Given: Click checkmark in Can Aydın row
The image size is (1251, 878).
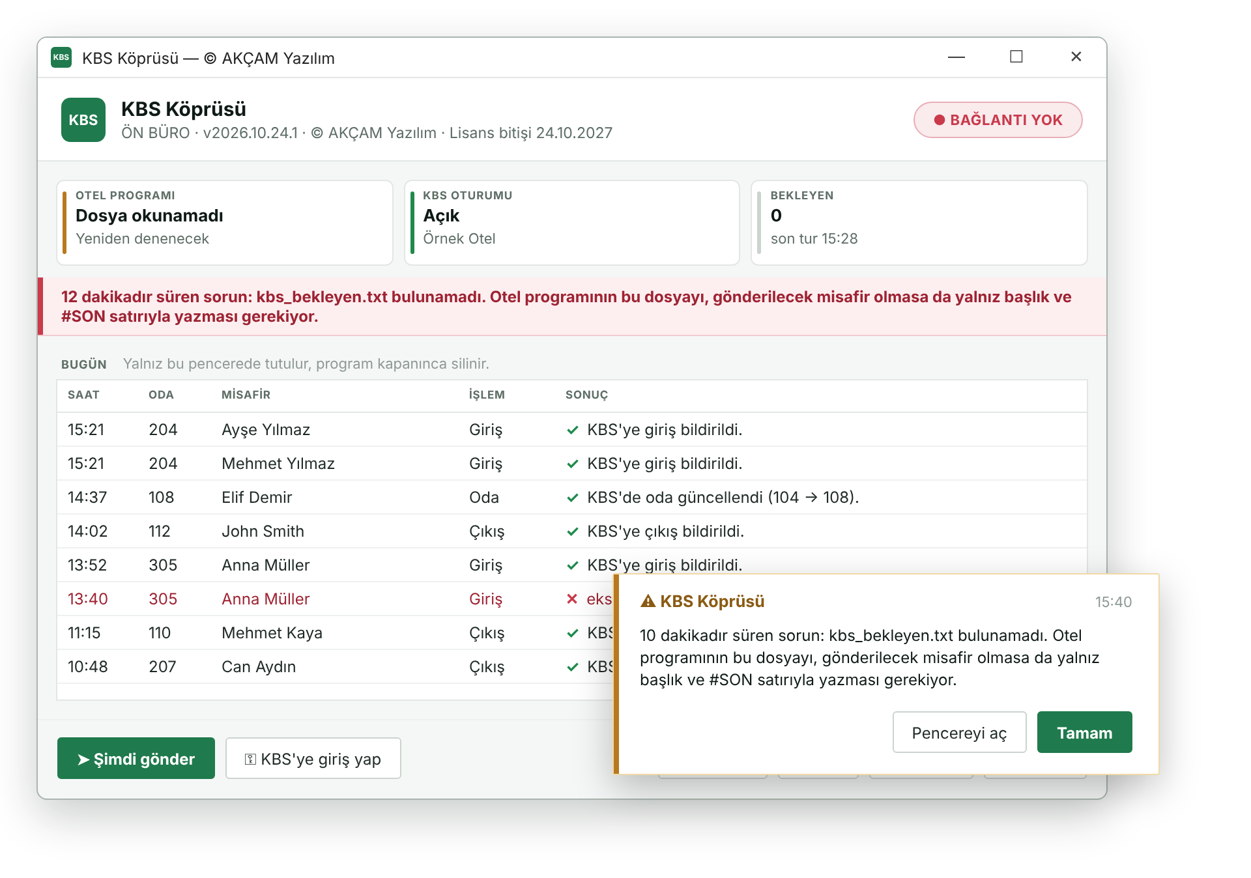Looking at the screenshot, I should [x=573, y=667].
